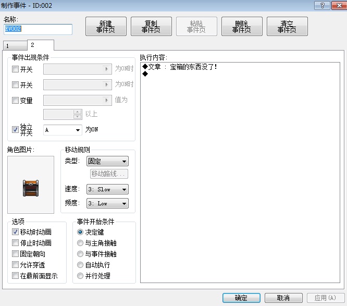Select the 自动执行 trigger option
This screenshot has height=306, width=347.
pos(80,265)
